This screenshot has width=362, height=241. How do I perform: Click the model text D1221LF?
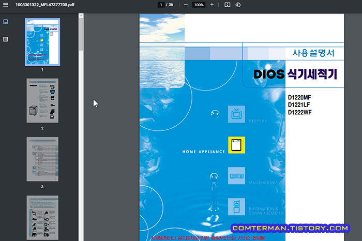point(299,105)
